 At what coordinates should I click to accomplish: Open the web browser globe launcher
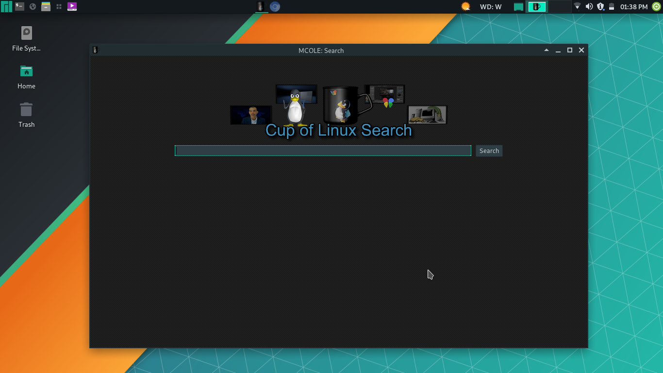[33, 7]
